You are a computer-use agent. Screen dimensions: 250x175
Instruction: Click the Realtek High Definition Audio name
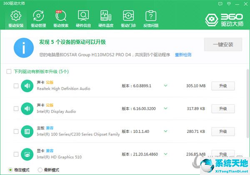63,89
